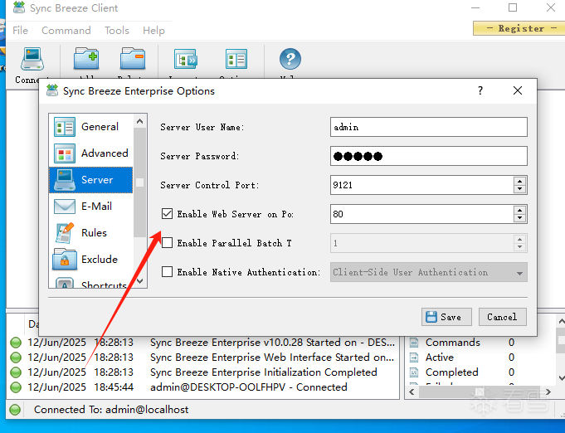Click the 'v10.0.28 Started on' log entry
The width and height of the screenshot is (565, 433).
coord(273,343)
